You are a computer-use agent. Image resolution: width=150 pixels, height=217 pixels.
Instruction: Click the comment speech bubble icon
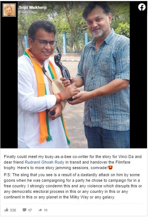point(24,210)
